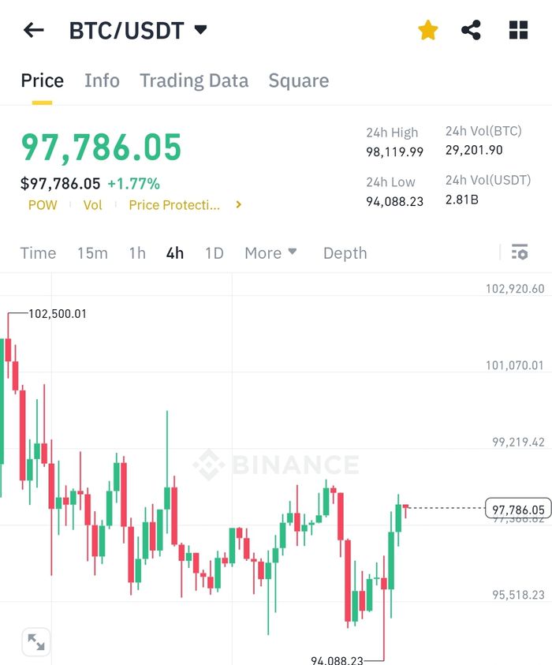Select the 15m chart interval

pos(92,253)
